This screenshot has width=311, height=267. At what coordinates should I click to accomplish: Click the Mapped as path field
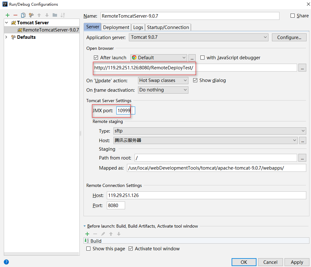pos(216,168)
